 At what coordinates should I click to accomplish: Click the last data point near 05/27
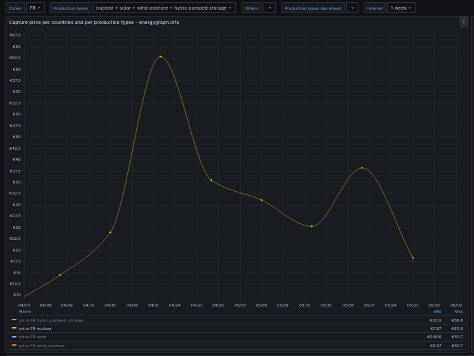[413, 258]
